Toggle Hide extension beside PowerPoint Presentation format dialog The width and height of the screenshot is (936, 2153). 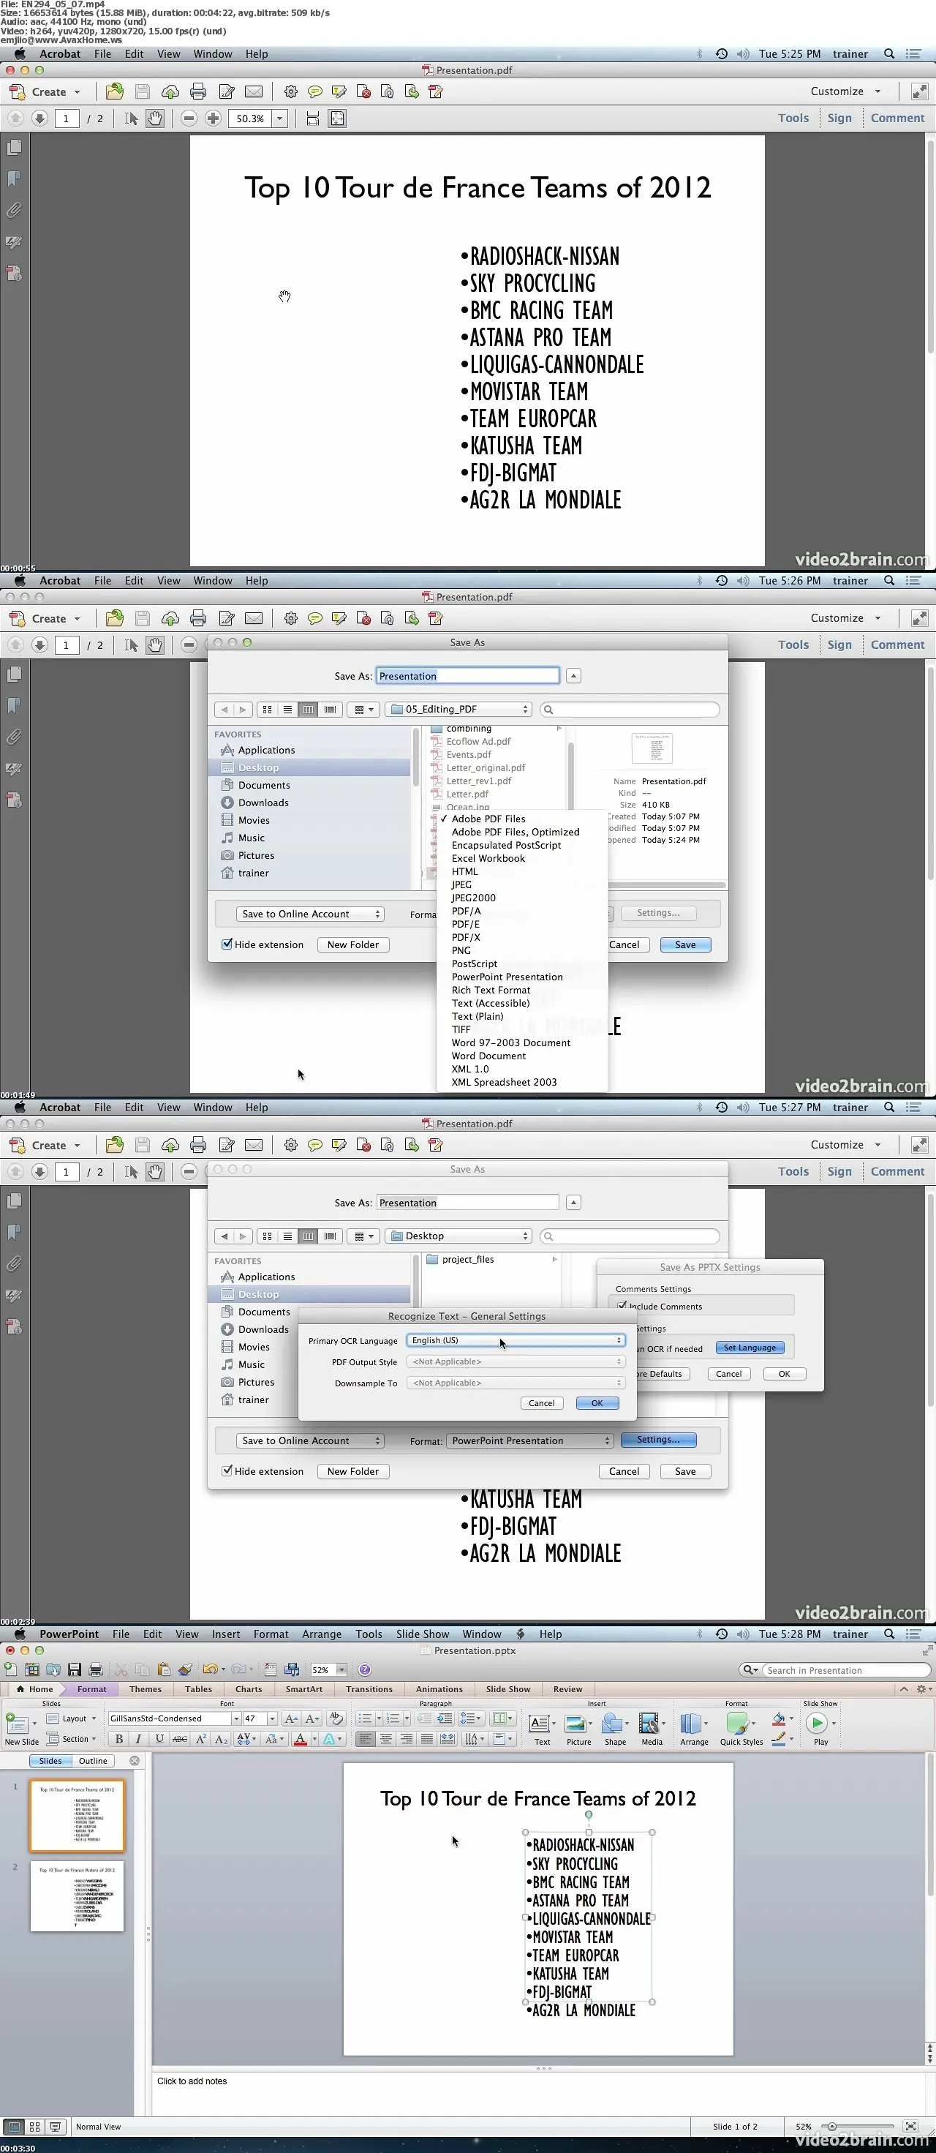[x=227, y=1470]
